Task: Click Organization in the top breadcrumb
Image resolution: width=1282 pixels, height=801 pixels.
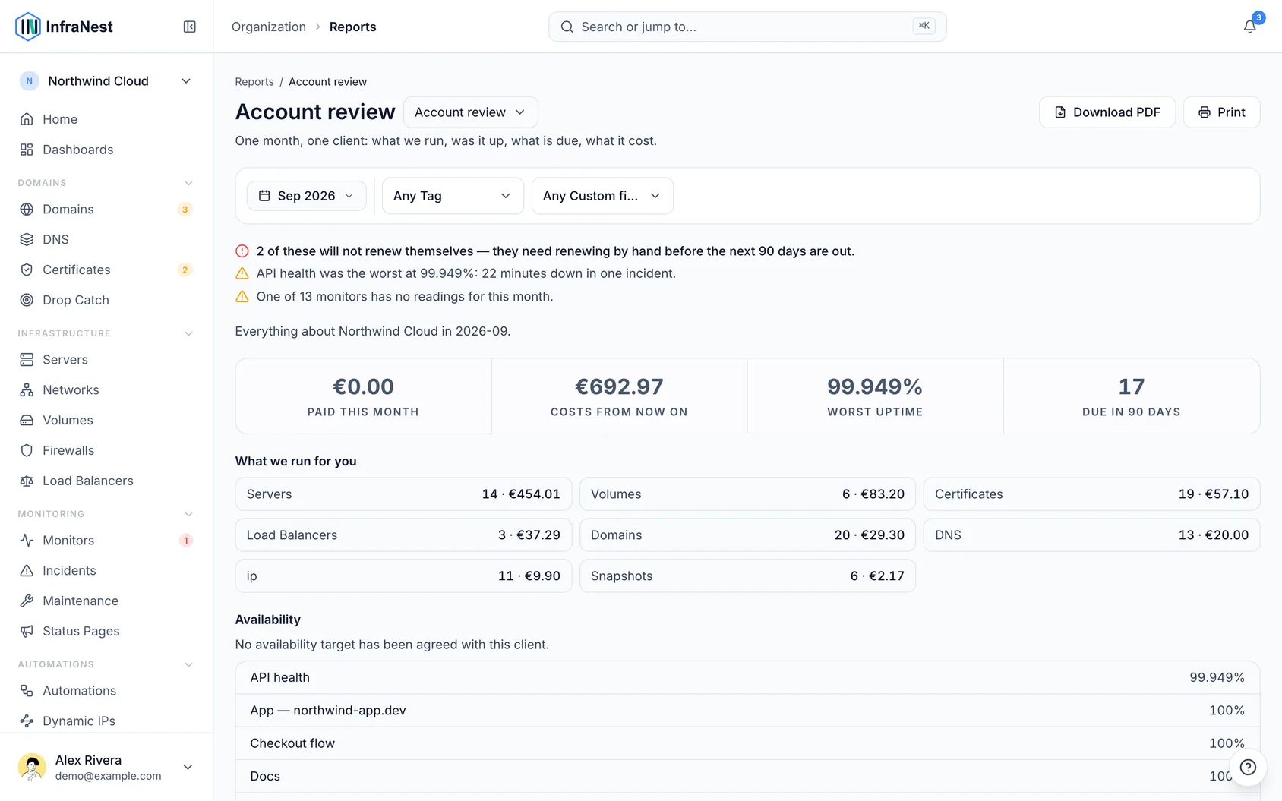Action: [x=269, y=27]
